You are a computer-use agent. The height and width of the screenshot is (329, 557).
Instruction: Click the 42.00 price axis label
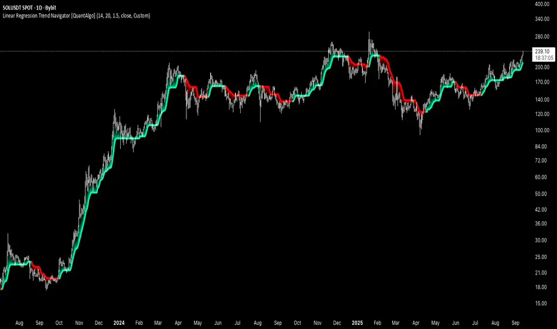(541, 209)
